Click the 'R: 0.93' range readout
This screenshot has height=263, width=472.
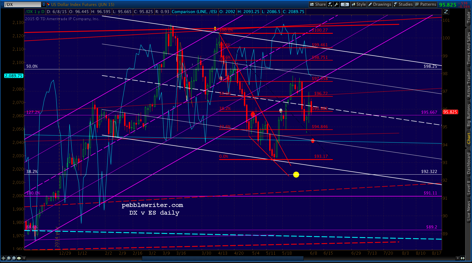162,12
